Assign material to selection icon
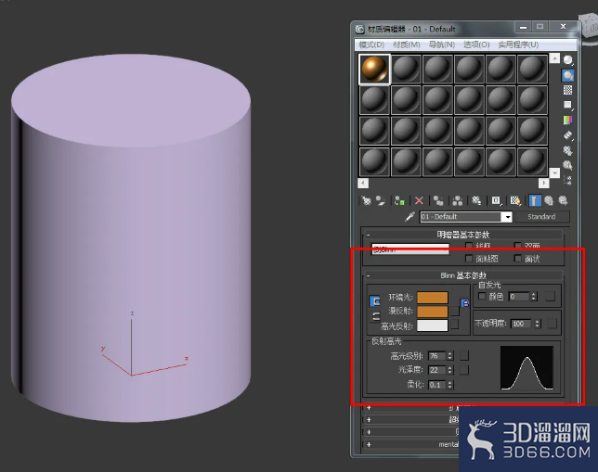This screenshot has width=598, height=472. [x=399, y=200]
